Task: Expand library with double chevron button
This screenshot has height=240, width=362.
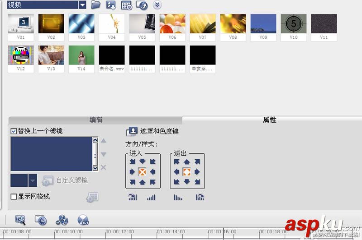Action: (157, 5)
